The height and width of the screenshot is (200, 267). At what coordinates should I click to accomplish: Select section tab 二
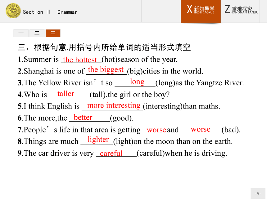coord(37,33)
